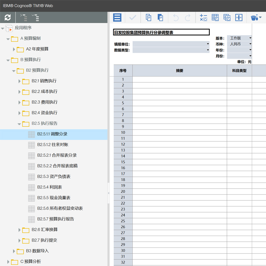
Task: Expand the B2.2 成本执行 folder
Action: [x=19, y=92]
